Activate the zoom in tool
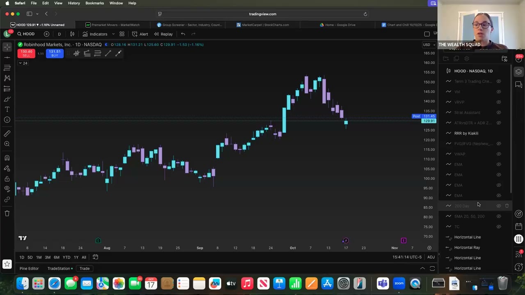This screenshot has height=295, width=525. click(x=7, y=144)
